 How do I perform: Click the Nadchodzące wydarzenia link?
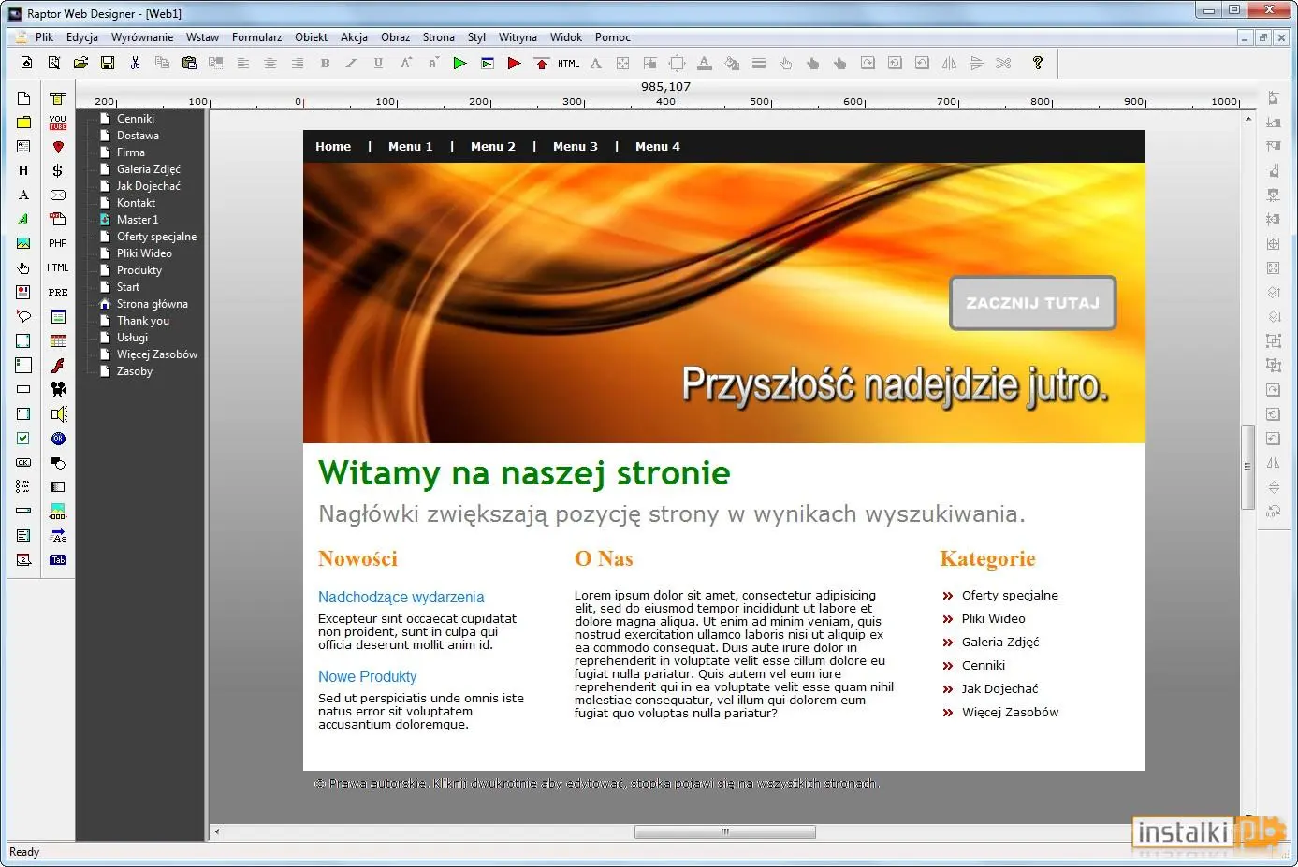point(401,597)
